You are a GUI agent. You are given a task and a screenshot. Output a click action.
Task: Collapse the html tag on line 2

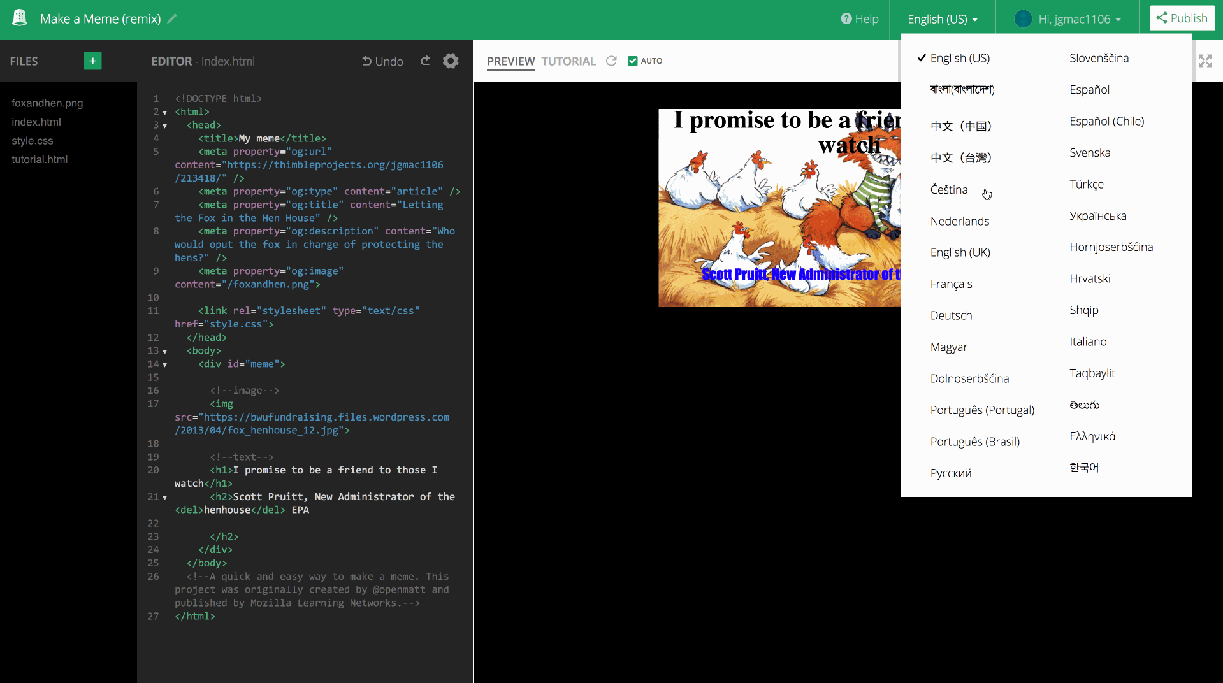164,113
